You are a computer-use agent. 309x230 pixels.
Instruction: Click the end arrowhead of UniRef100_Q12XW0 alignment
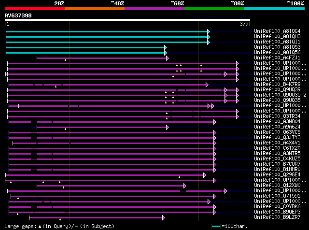185,186
